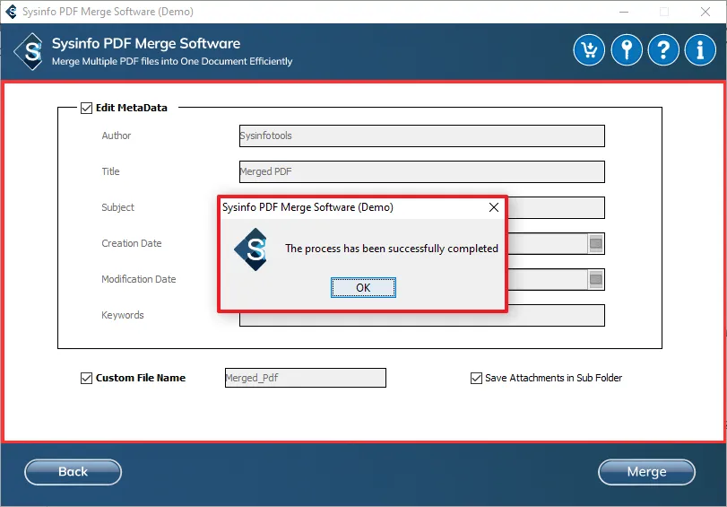Click the Sysinfo logo in the header
Image resolution: width=727 pixels, height=507 pixels.
(x=30, y=51)
